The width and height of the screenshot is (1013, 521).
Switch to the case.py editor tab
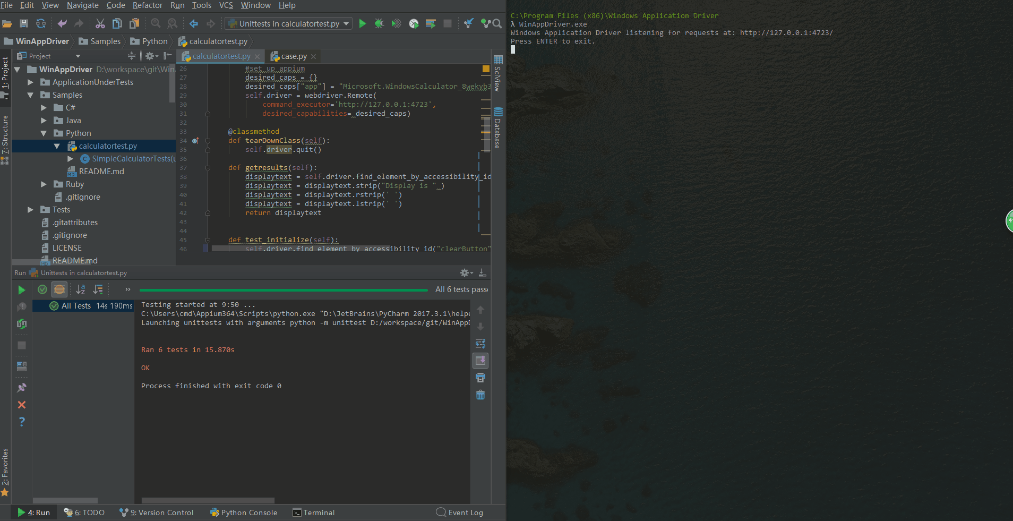[293, 56]
